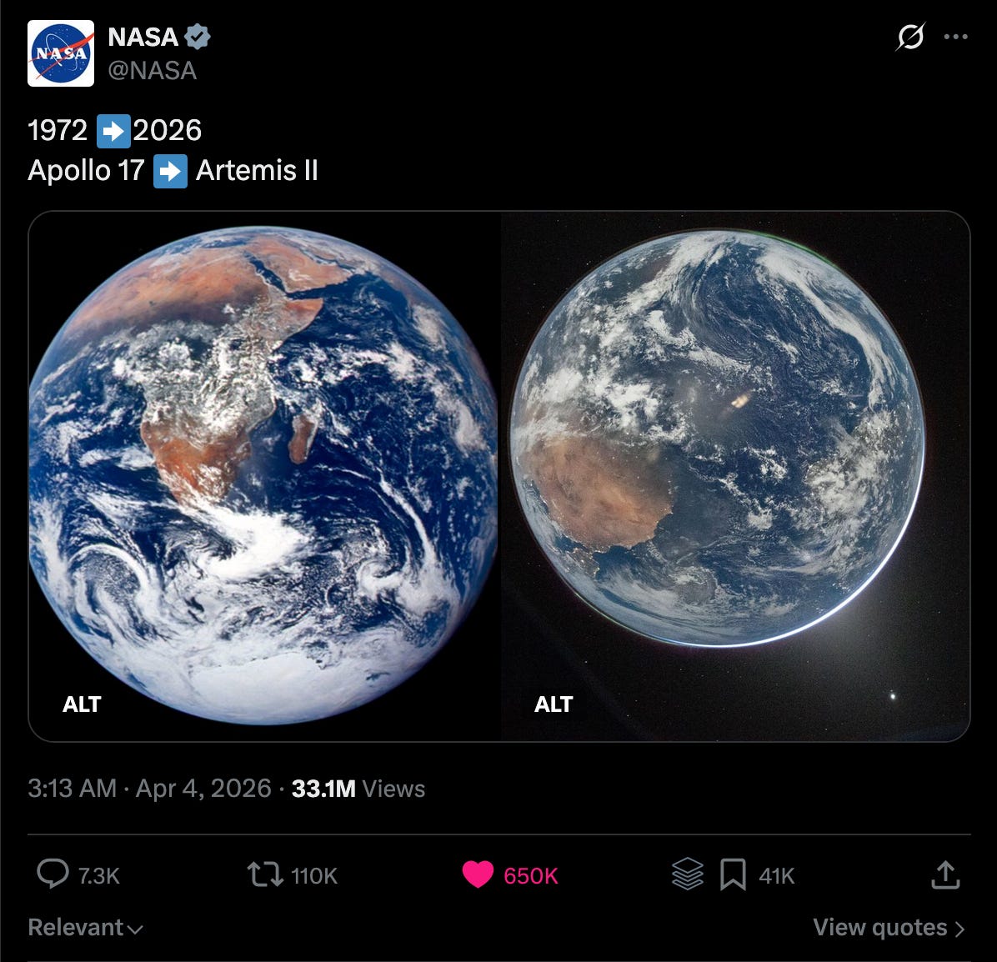Viewport: 997px width, 962px height.
Task: Expand the Relevant sort dropdown
Action: coord(85,928)
